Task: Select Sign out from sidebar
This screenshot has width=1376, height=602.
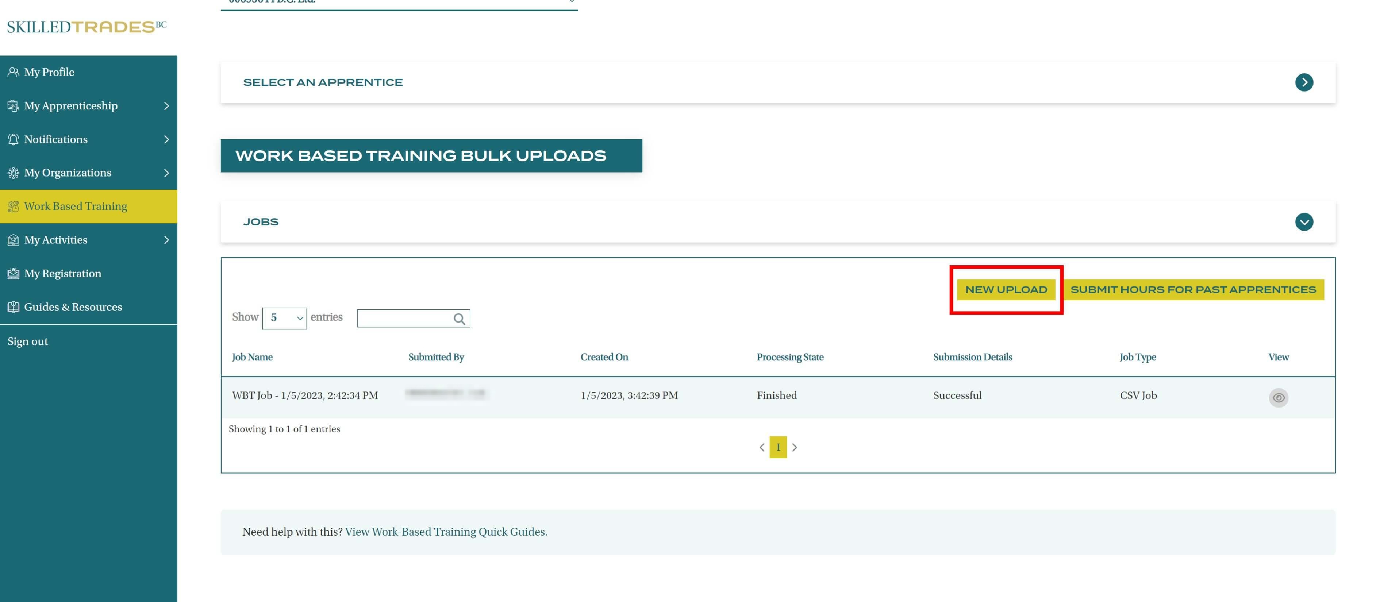Action: click(28, 342)
